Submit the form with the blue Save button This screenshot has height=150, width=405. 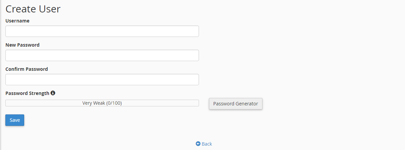15,120
